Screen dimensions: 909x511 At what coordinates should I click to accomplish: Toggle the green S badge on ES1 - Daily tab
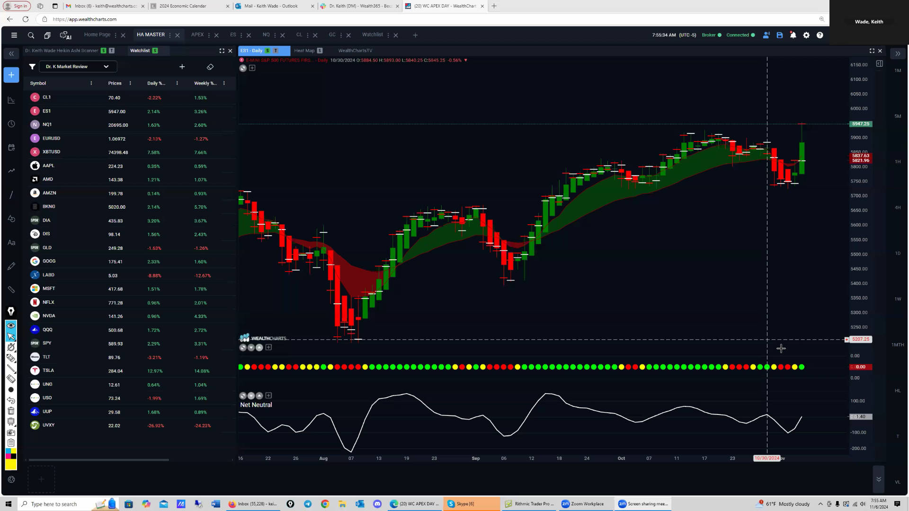(x=267, y=51)
